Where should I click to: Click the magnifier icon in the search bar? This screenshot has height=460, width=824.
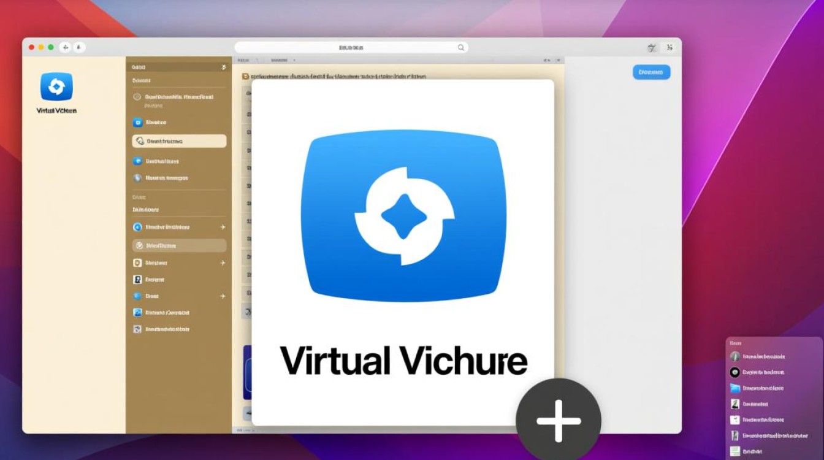point(461,47)
